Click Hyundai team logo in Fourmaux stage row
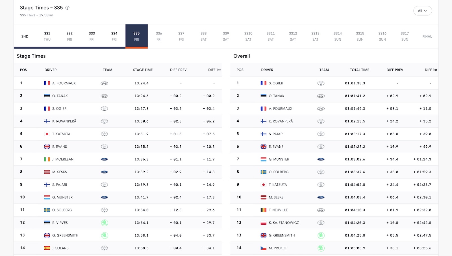 pos(104,83)
